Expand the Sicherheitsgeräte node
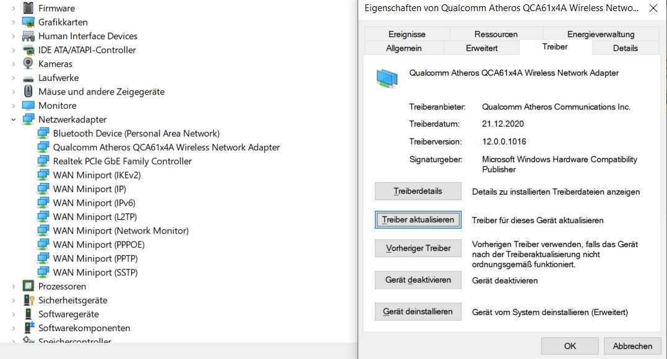This screenshot has width=667, height=359. 14,300
